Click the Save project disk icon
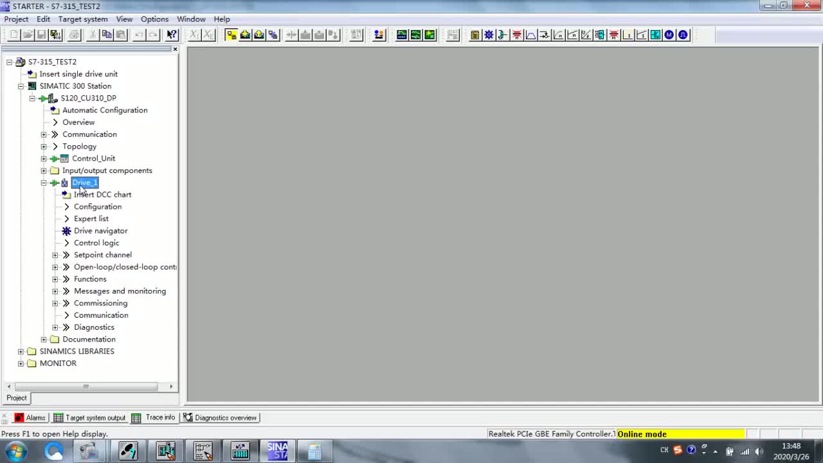 point(42,35)
